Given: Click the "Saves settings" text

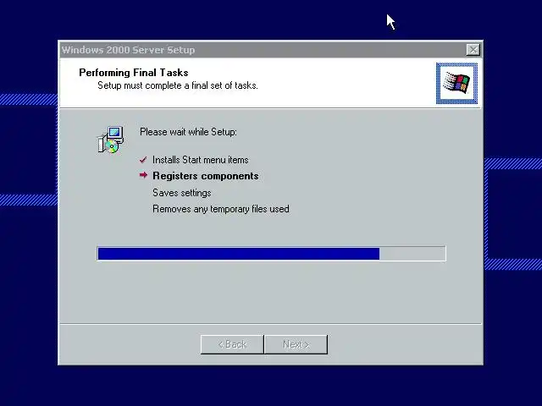Looking at the screenshot, I should tap(182, 193).
